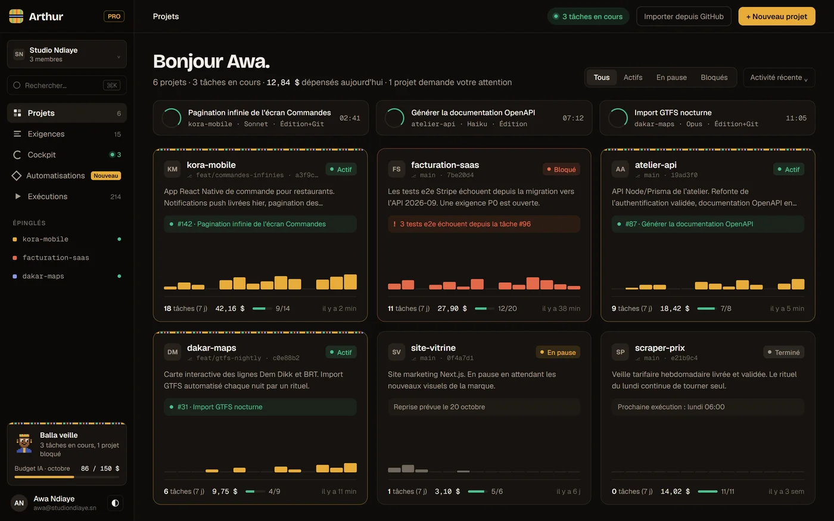The width and height of the screenshot is (834, 521).
Task: Click the site-vitrine project title
Action: pyautogui.click(x=433, y=348)
